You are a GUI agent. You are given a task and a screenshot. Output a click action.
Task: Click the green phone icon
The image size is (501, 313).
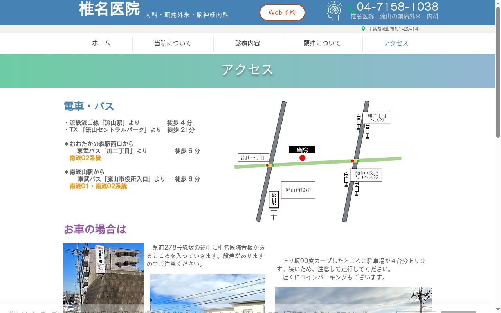[351, 9]
